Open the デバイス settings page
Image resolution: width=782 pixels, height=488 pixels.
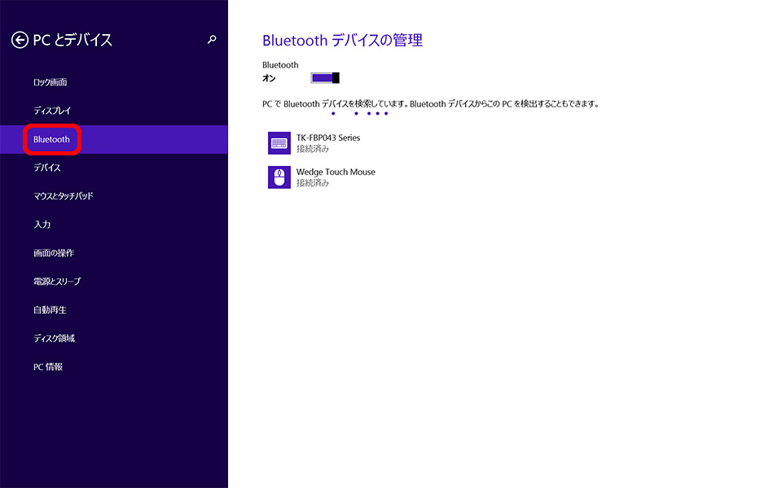pyautogui.click(x=47, y=168)
